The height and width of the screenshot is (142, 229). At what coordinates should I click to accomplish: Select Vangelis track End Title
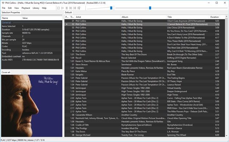tap(142, 74)
